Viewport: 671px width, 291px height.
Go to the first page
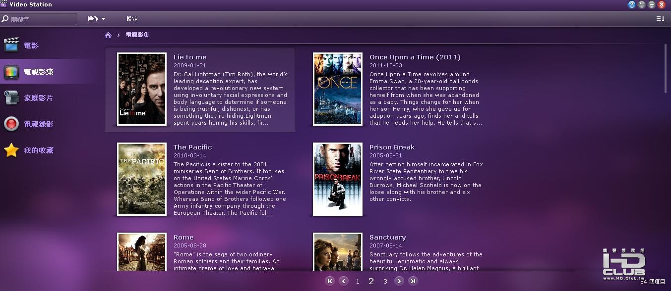pyautogui.click(x=330, y=281)
